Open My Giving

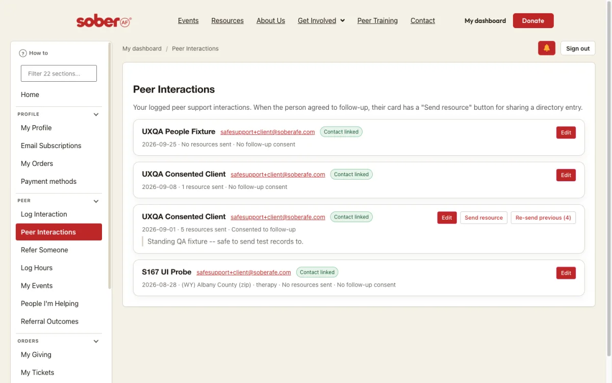click(59, 354)
